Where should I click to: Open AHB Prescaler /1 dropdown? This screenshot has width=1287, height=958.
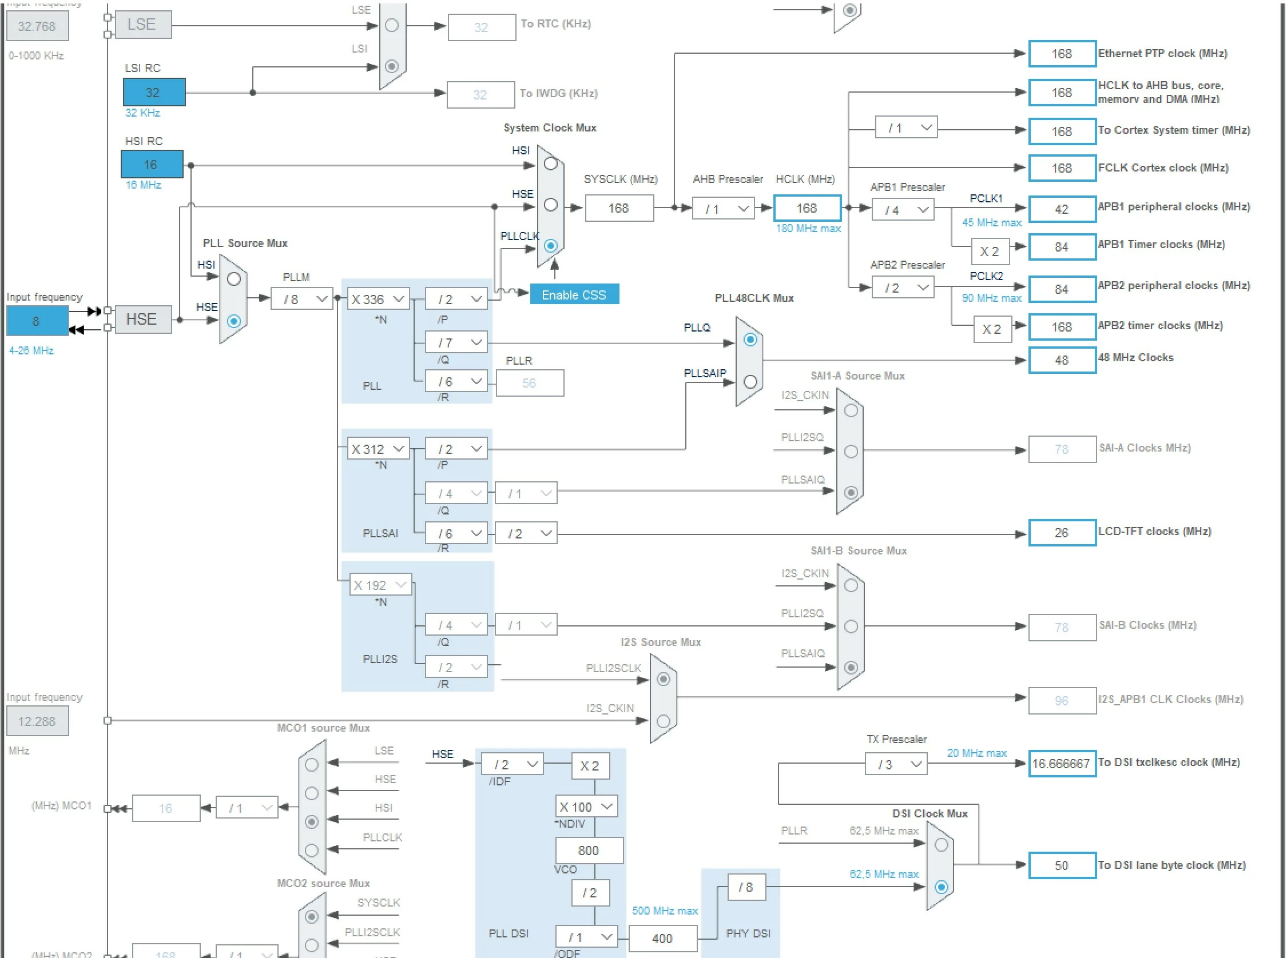tap(724, 208)
